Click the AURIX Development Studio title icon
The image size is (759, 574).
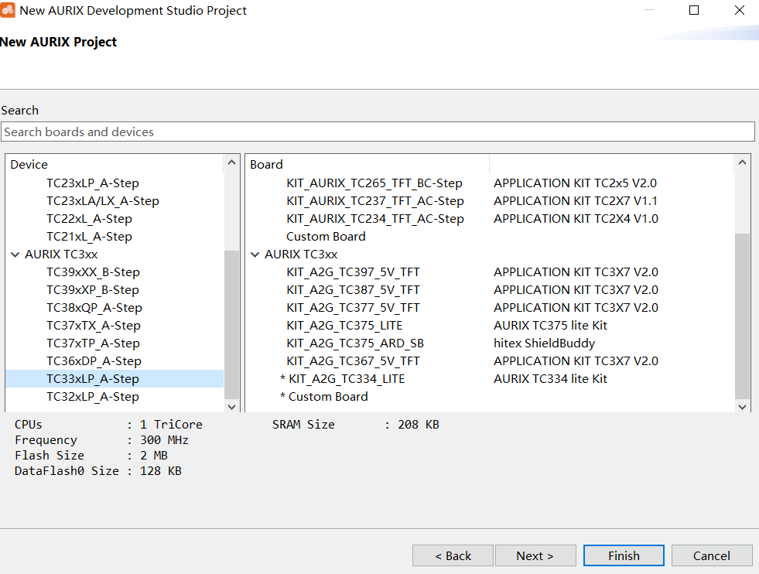(7, 10)
